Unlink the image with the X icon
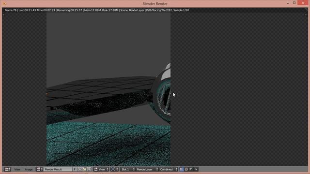 click(x=89, y=169)
